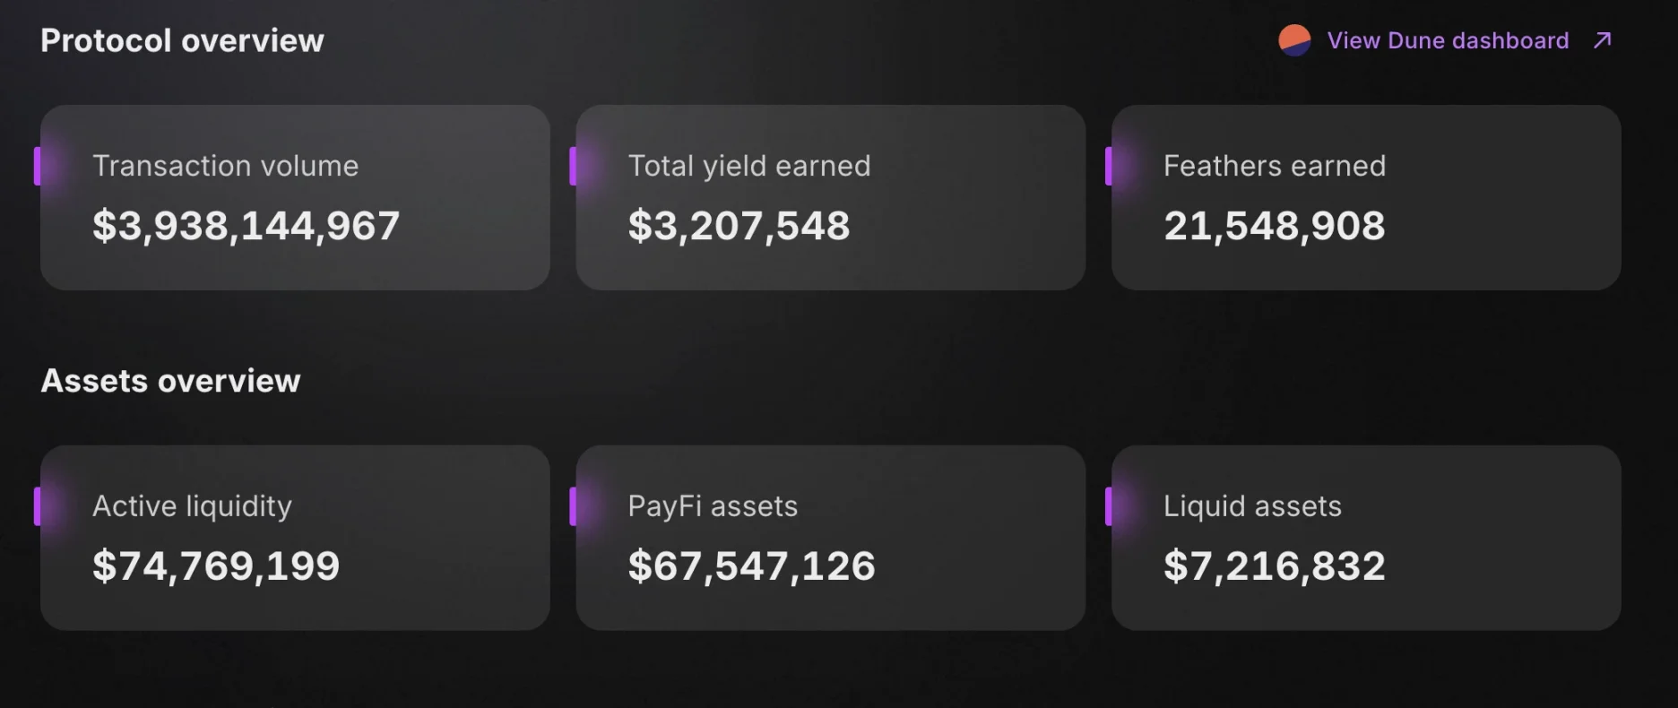1678x708 pixels.
Task: Click the purple accent bar on PayFi assets card
Action: [575, 505]
